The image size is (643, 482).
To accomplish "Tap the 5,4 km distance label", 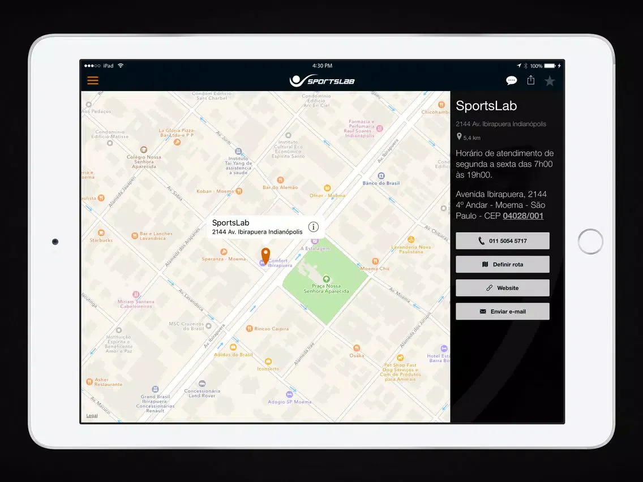I will click(471, 137).
